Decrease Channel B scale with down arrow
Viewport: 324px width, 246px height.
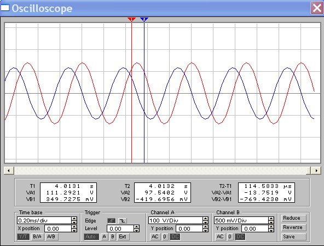pyautogui.click(x=271, y=222)
